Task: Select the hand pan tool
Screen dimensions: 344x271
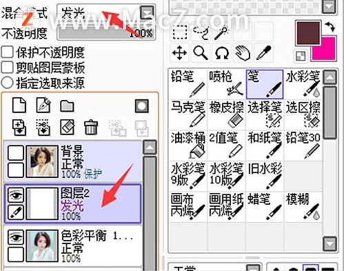Action: coord(243,53)
